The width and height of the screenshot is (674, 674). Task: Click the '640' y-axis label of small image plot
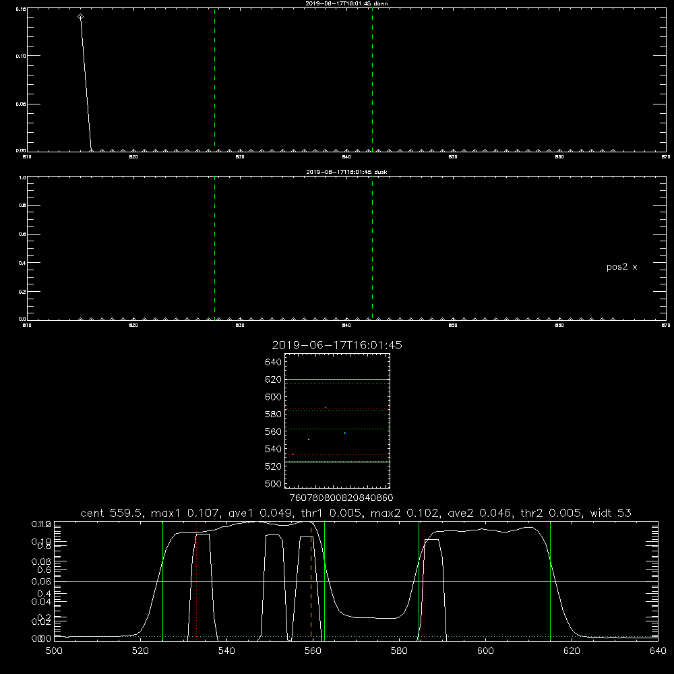(x=274, y=363)
